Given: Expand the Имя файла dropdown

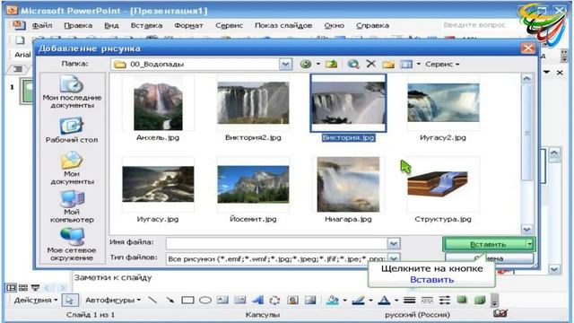Looking at the screenshot, I should click(394, 243).
